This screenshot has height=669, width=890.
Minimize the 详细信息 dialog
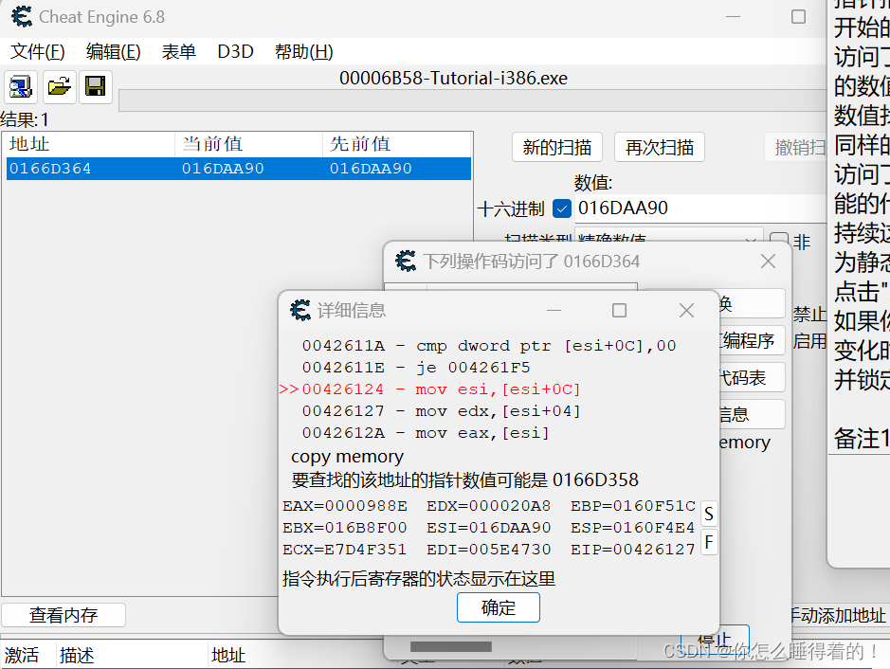554,311
